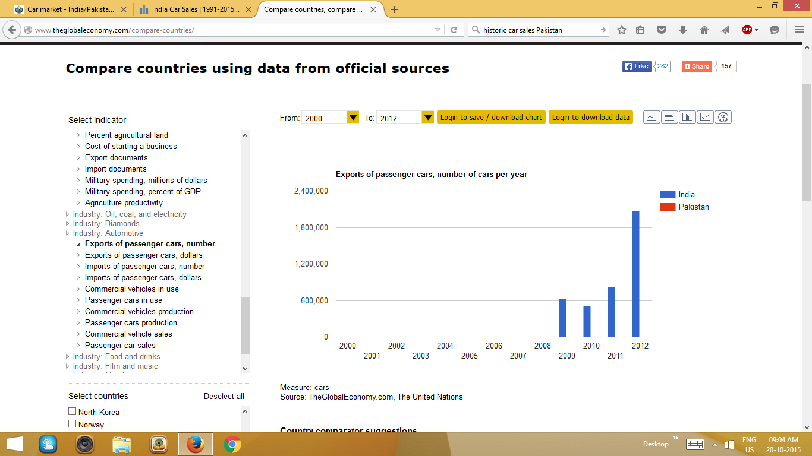
Task: Select Passenger cars in use indicator
Action: coord(124,300)
